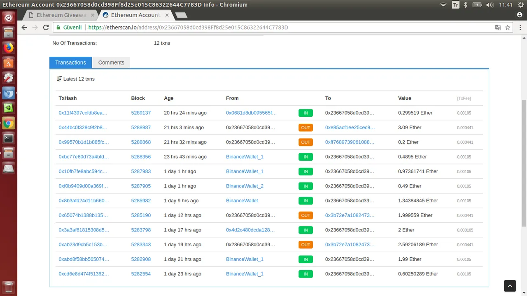Open transaction 0xabd8f58bb565074…
This screenshot has width=527, height=296.
84,259
